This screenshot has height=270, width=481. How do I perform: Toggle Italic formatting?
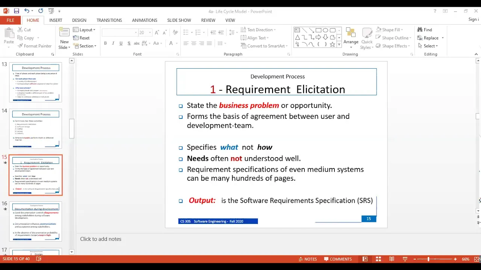tap(113, 43)
